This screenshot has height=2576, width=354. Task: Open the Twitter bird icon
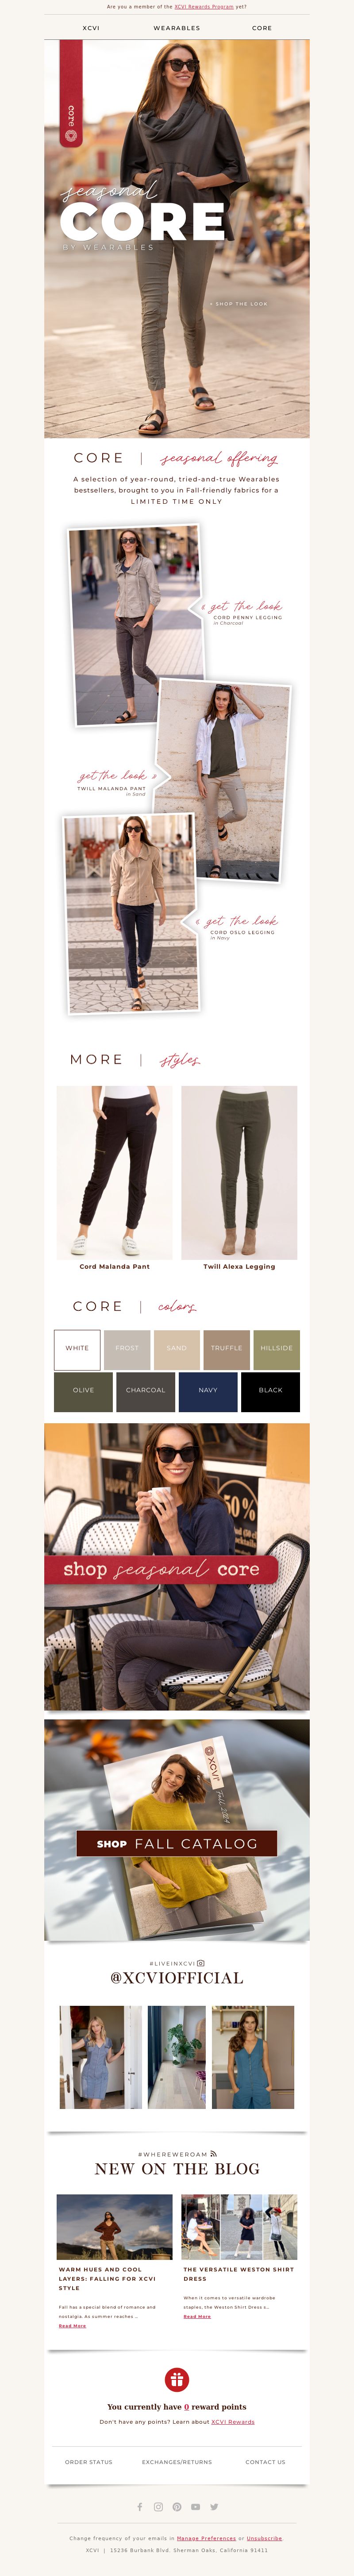214,2506
